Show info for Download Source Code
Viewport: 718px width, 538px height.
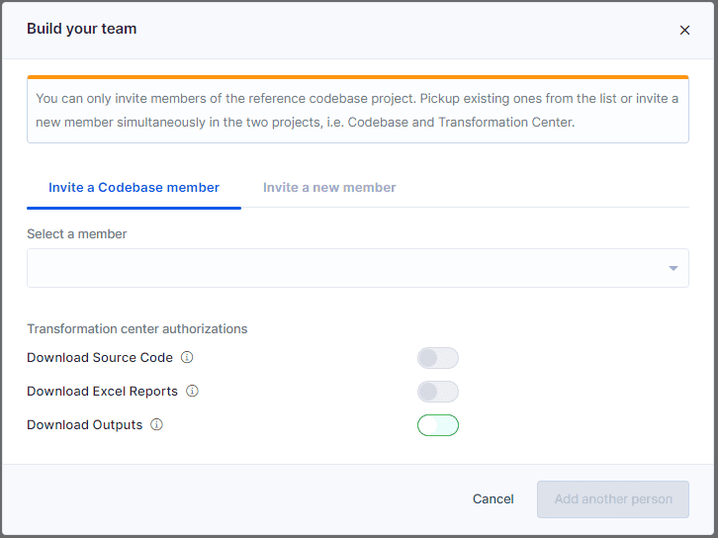187,357
